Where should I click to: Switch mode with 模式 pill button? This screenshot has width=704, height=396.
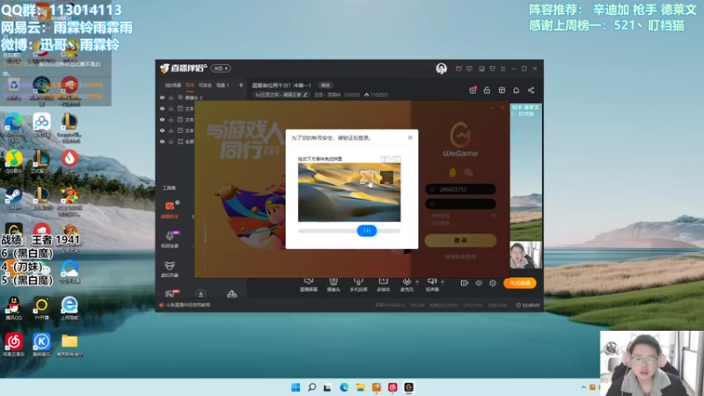click(221, 69)
